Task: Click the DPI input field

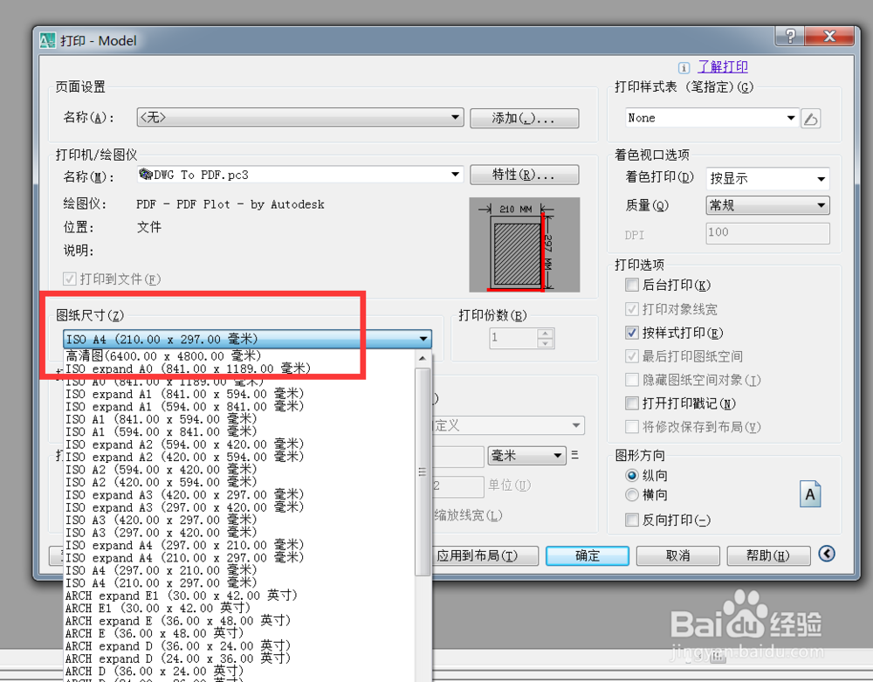Action: pos(767,233)
